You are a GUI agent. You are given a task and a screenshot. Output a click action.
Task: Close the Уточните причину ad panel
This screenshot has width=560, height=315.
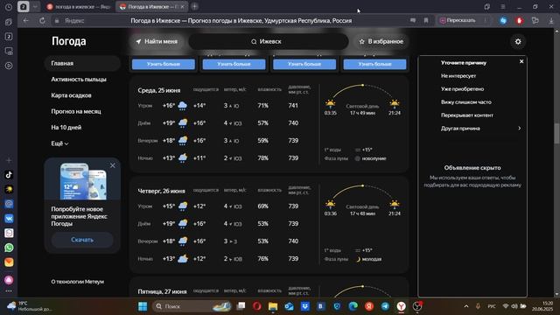click(521, 61)
